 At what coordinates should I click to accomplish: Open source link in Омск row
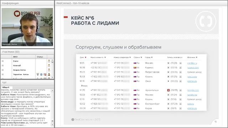pos(192,81)
